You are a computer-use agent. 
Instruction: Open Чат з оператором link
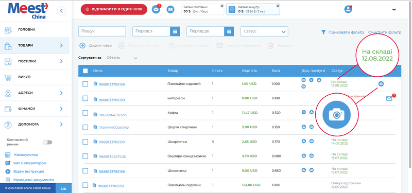(x=30, y=163)
